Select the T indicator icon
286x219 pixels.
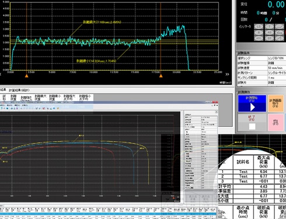pyautogui.click(x=269, y=27)
